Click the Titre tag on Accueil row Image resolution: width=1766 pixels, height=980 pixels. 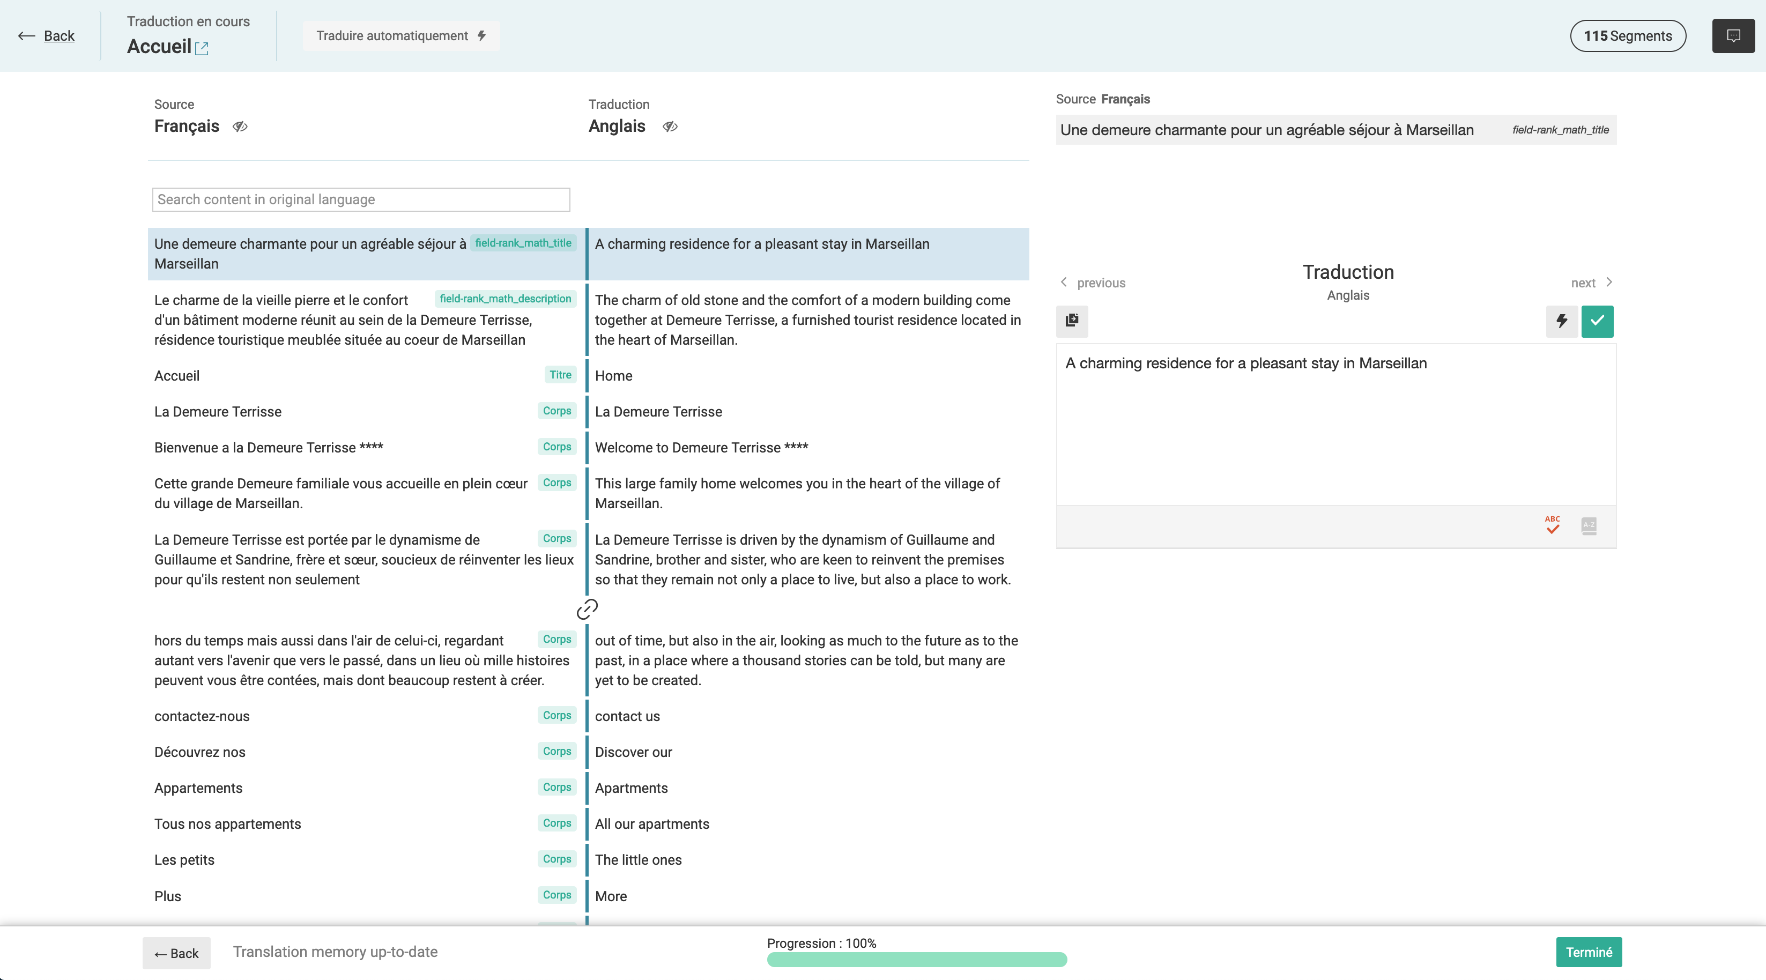point(560,375)
